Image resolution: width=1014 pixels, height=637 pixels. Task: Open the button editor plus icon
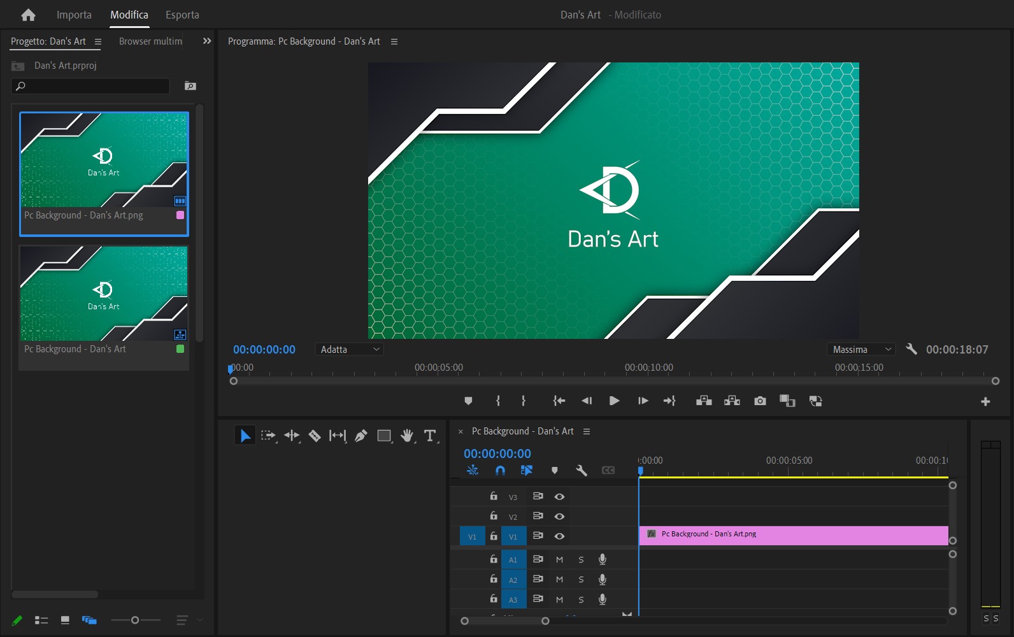985,401
